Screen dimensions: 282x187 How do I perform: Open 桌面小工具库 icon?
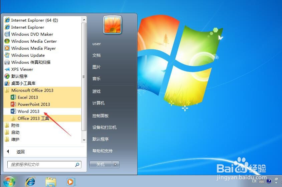pyautogui.click(x=7, y=83)
